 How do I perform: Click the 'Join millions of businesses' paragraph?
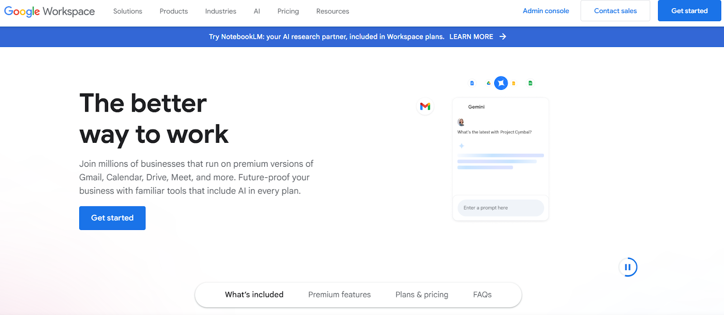[196, 177]
